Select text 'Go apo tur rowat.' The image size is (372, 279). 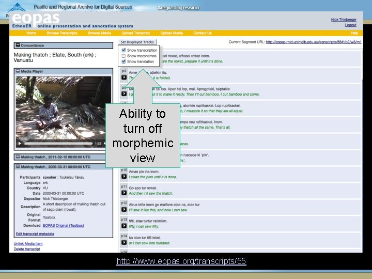click(x=143, y=188)
